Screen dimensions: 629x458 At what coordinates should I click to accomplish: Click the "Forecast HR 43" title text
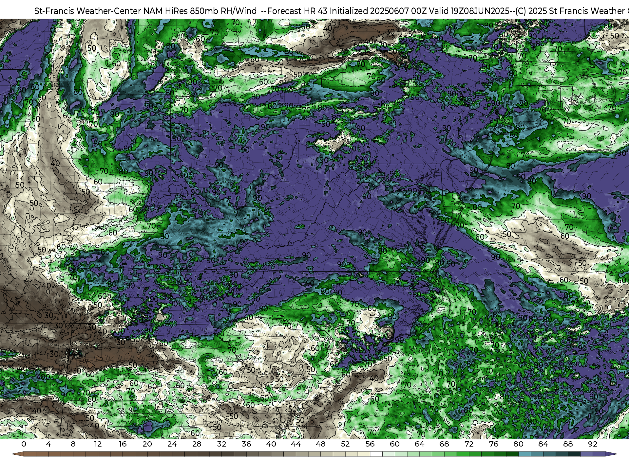pyautogui.click(x=297, y=11)
